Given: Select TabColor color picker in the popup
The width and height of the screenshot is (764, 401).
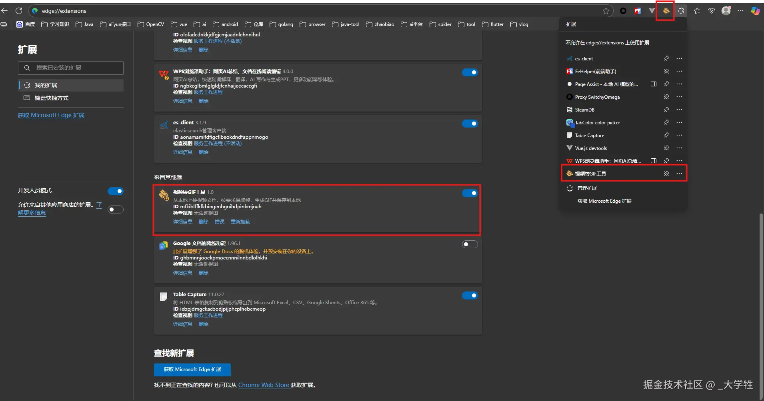Looking at the screenshot, I should pos(598,123).
